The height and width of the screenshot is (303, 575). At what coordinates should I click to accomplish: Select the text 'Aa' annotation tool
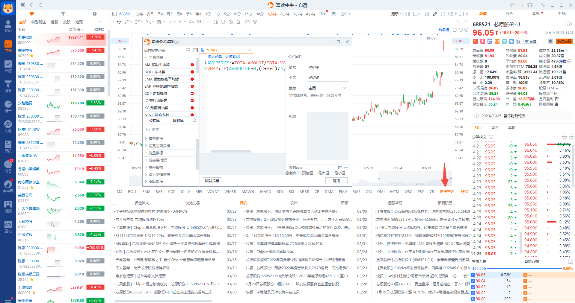point(191,22)
